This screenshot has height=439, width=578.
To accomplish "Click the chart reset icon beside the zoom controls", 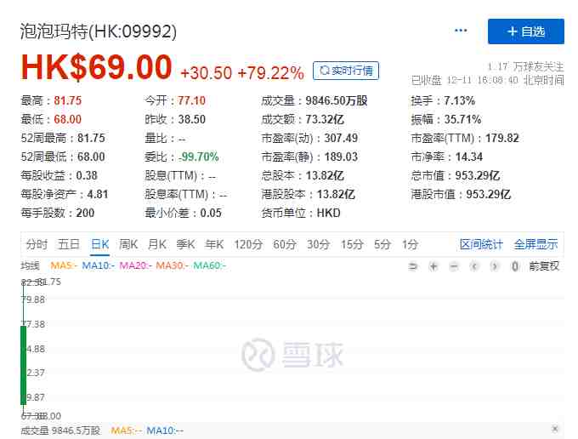I will (413, 266).
